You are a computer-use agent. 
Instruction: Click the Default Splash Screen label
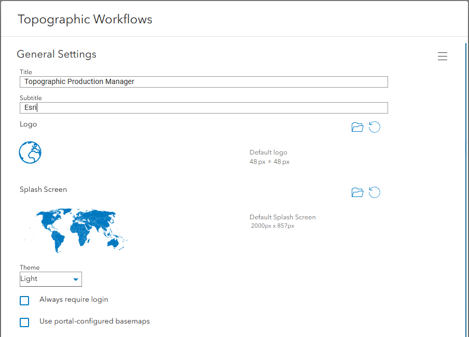[282, 217]
